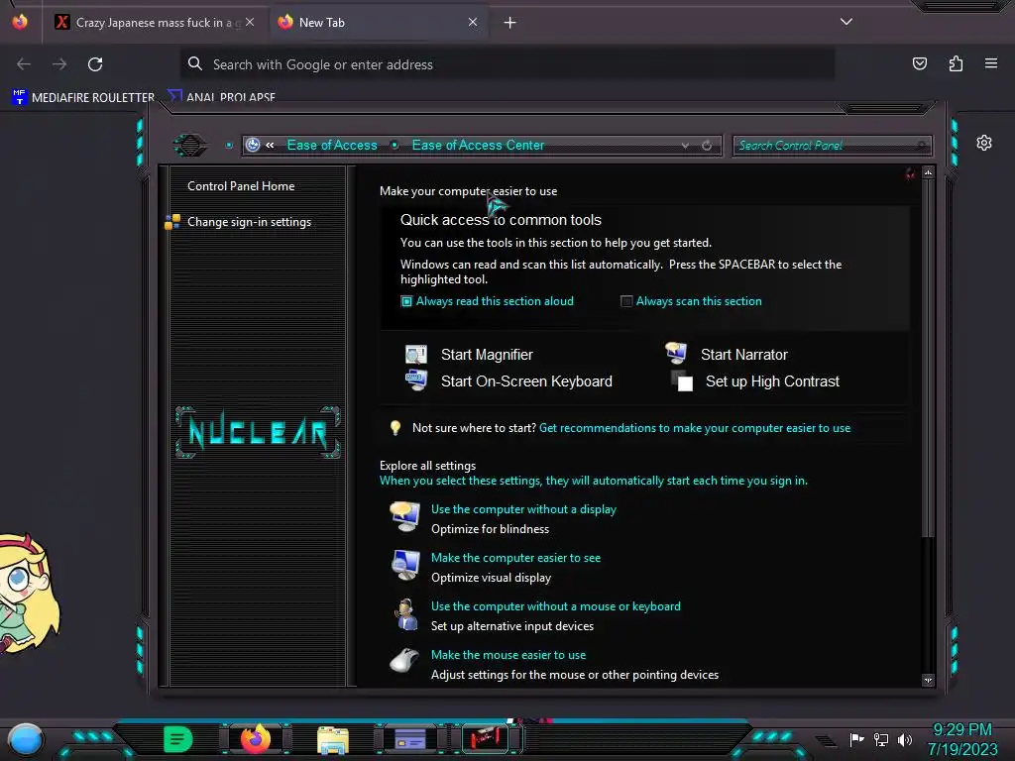Open Change sign-in settings
The width and height of the screenshot is (1015, 761).
point(249,222)
